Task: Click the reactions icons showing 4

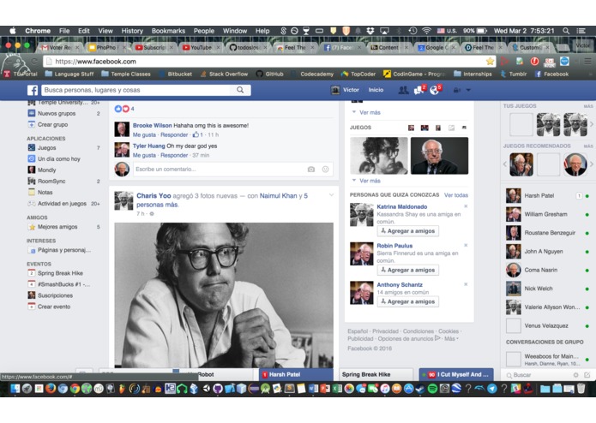Action: pos(122,109)
